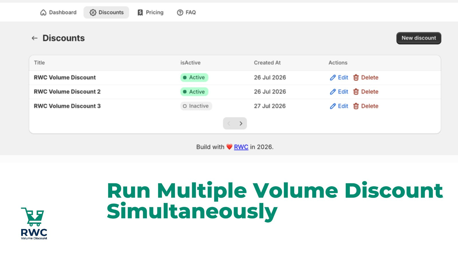This screenshot has width=458, height=257.
Task: Select the 'RWC Volume Discount 2' title
Action: (x=67, y=92)
